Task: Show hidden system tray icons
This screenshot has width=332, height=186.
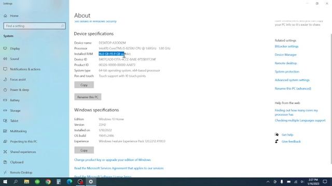Action: (268, 182)
